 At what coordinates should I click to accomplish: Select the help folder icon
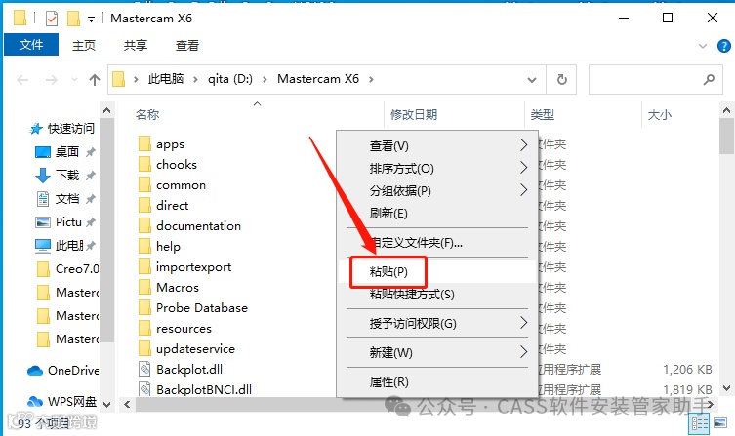click(144, 246)
